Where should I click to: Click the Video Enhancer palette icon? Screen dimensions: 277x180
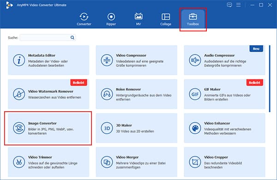click(195, 128)
